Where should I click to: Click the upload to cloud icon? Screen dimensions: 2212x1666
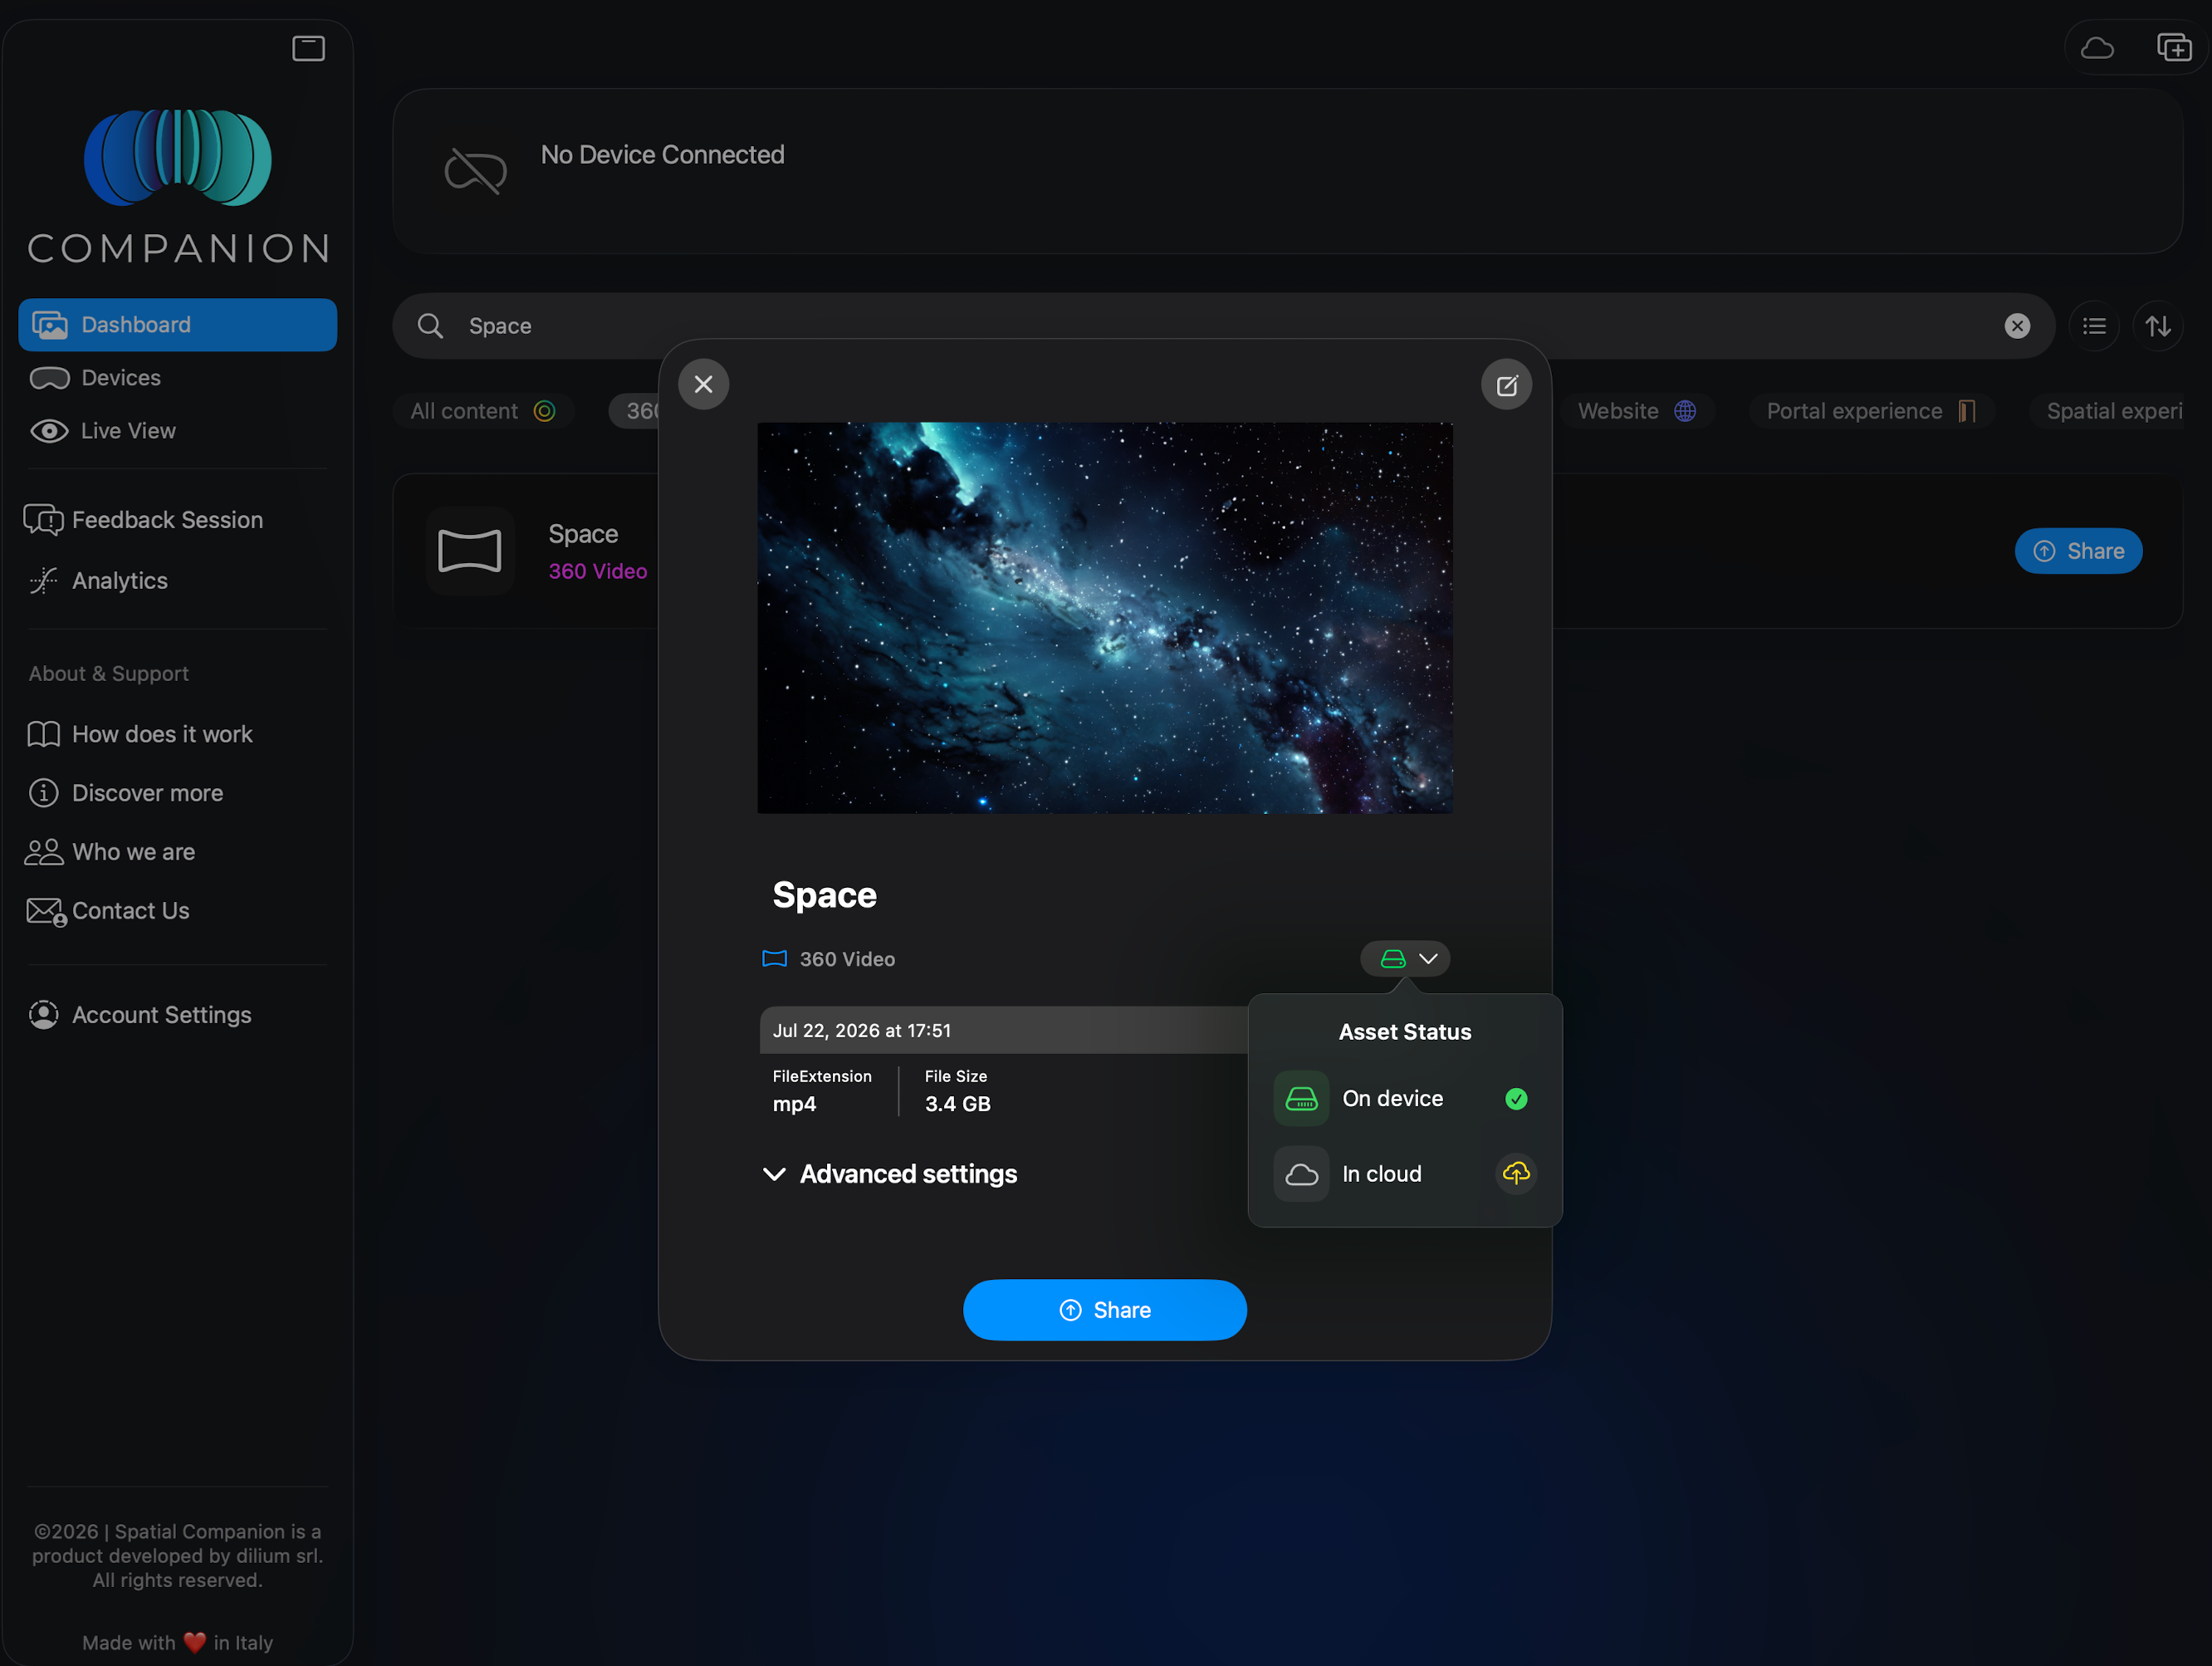point(1516,1173)
